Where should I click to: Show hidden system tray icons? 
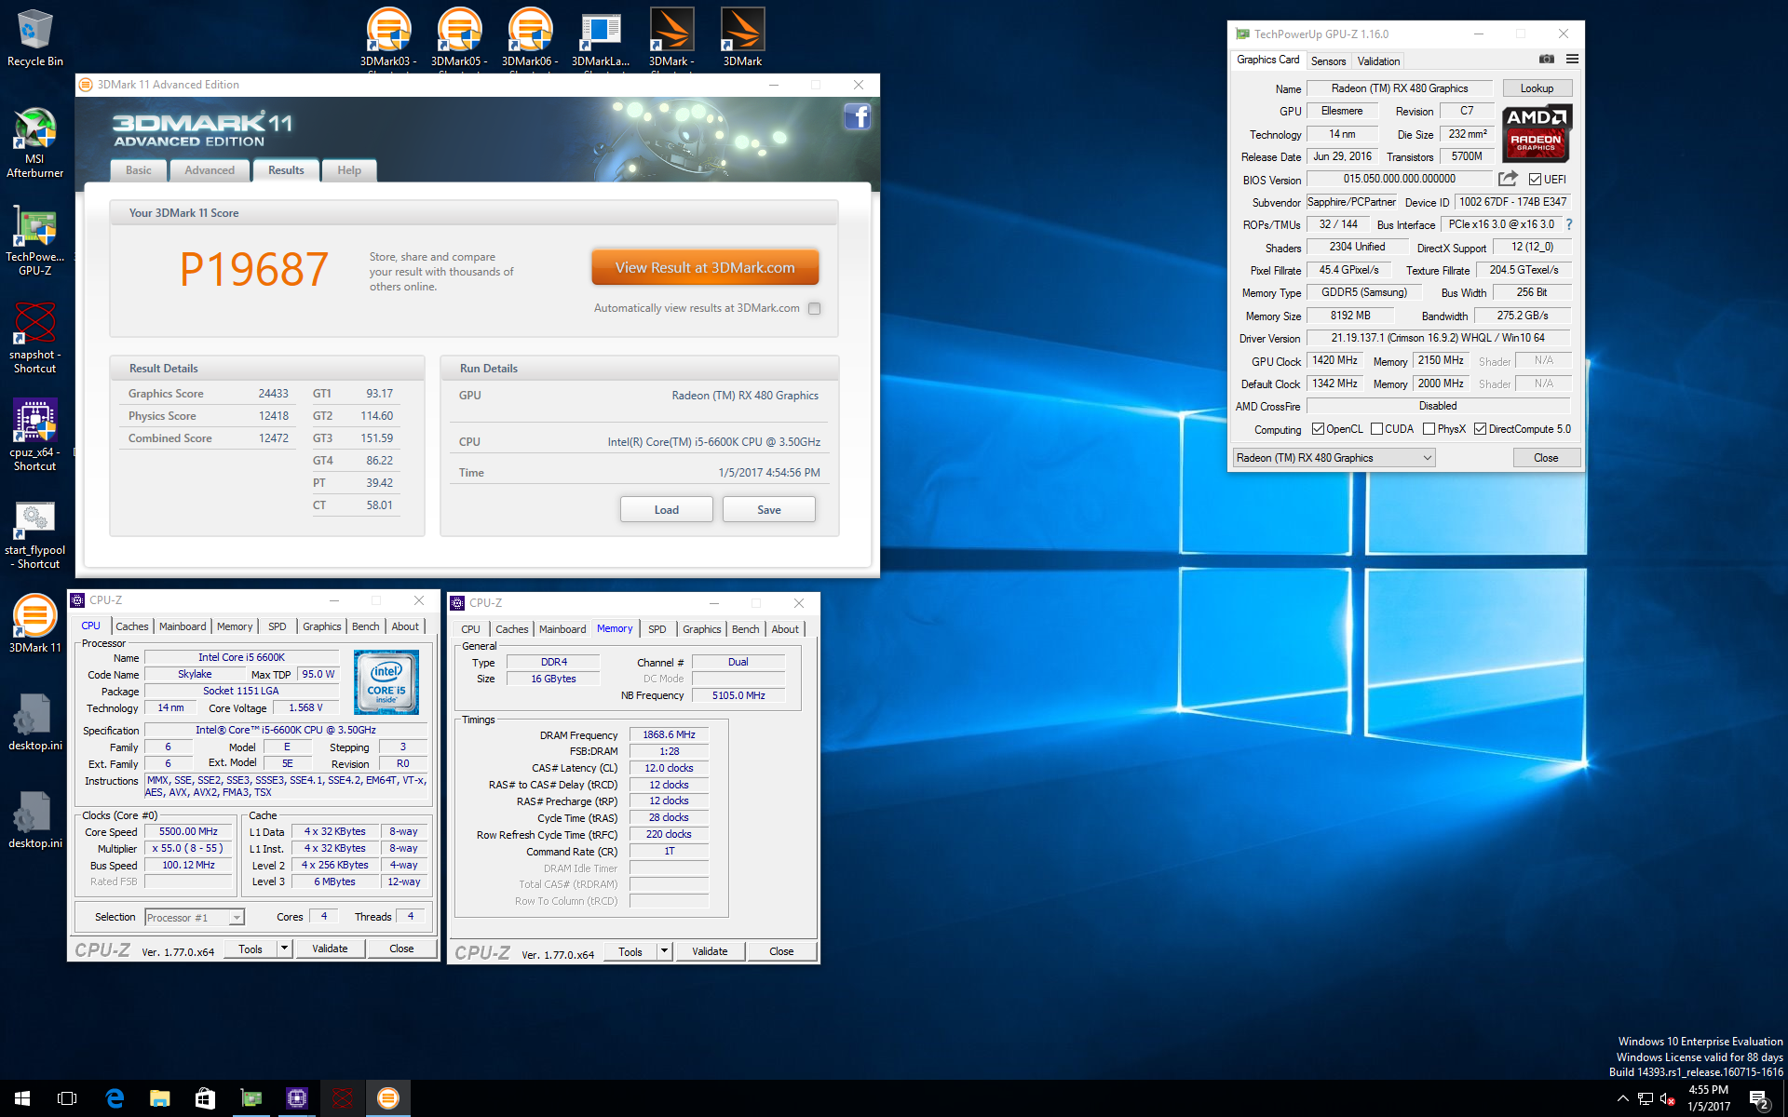tap(1623, 1099)
